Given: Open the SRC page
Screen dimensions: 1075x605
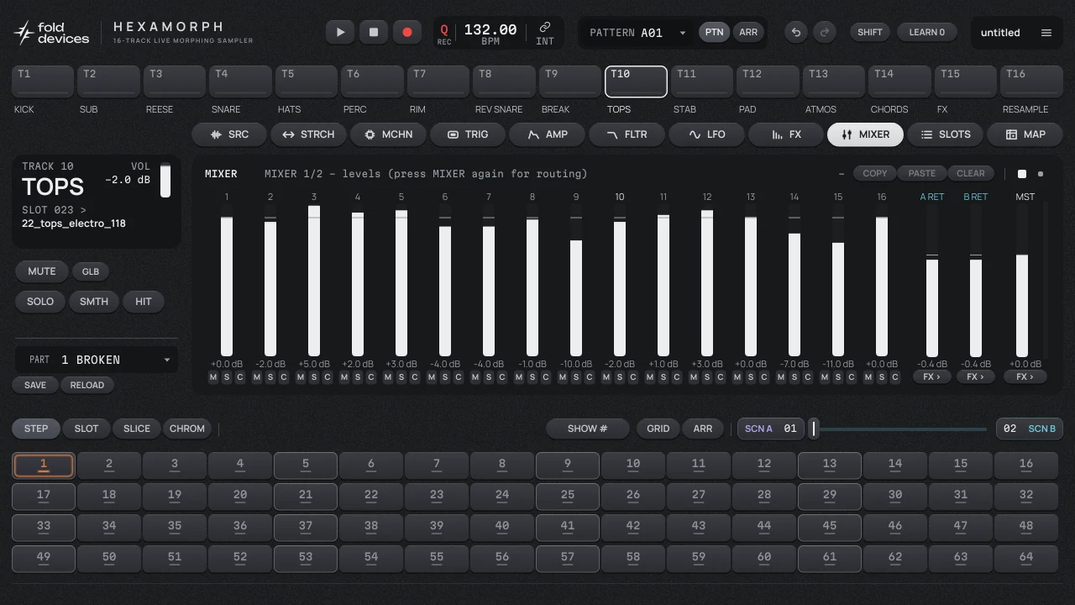Looking at the screenshot, I should (229, 134).
